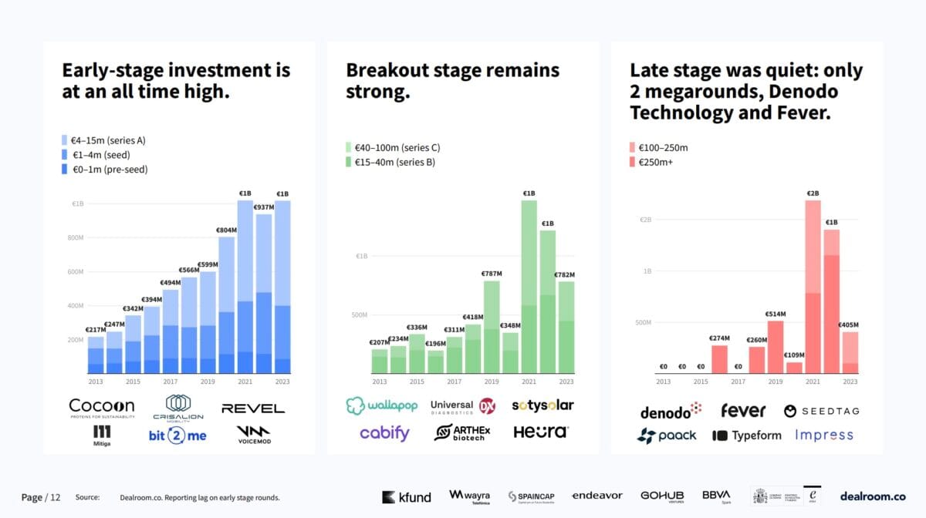Open the Cabify logo
926x518 pixels.
click(384, 433)
